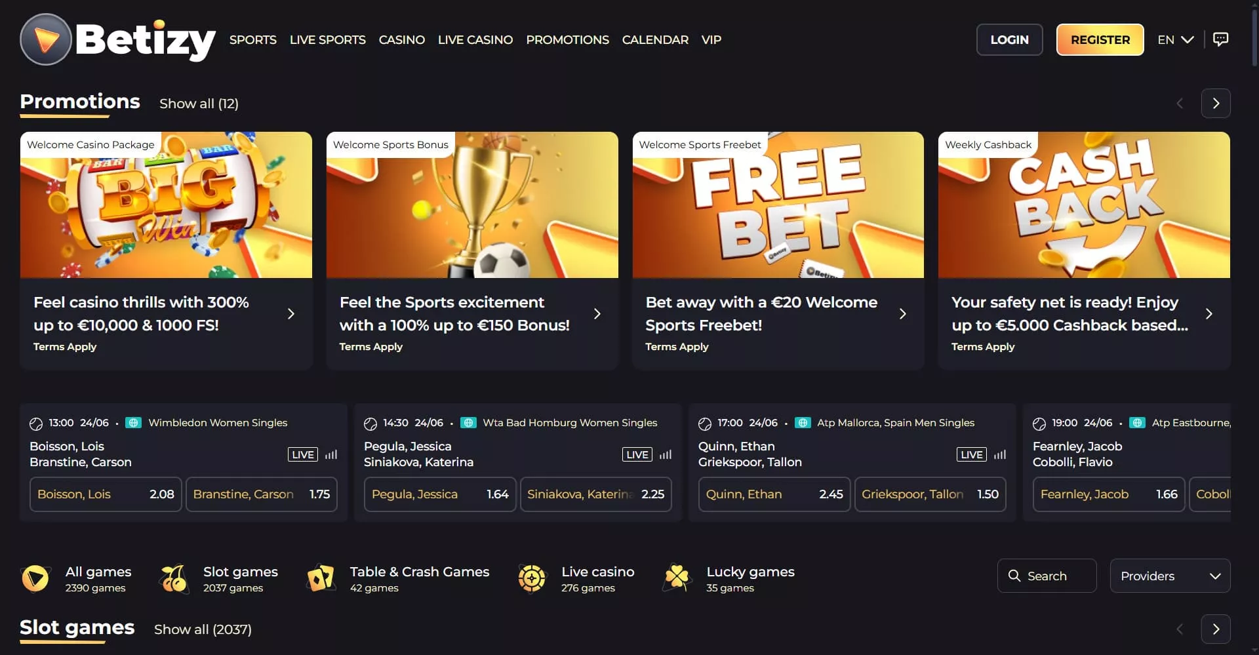Viewport: 1259px width, 655px height.
Task: Open the LIVE CASINO menu item
Action: pos(475,39)
